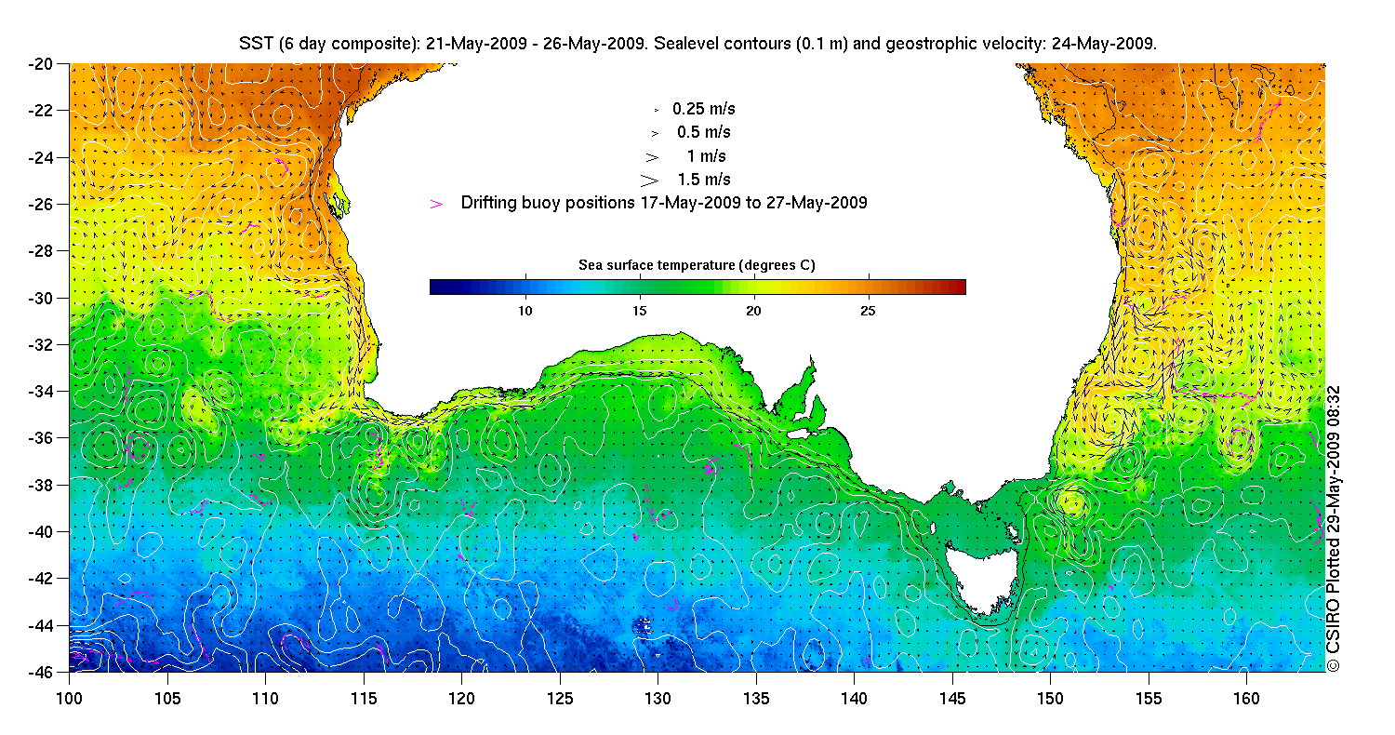
Task: Click longitude axis label 105
Action: pos(167,697)
